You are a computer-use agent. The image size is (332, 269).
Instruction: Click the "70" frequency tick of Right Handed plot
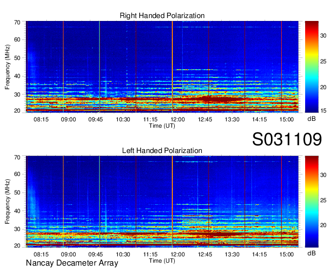(x=17, y=22)
